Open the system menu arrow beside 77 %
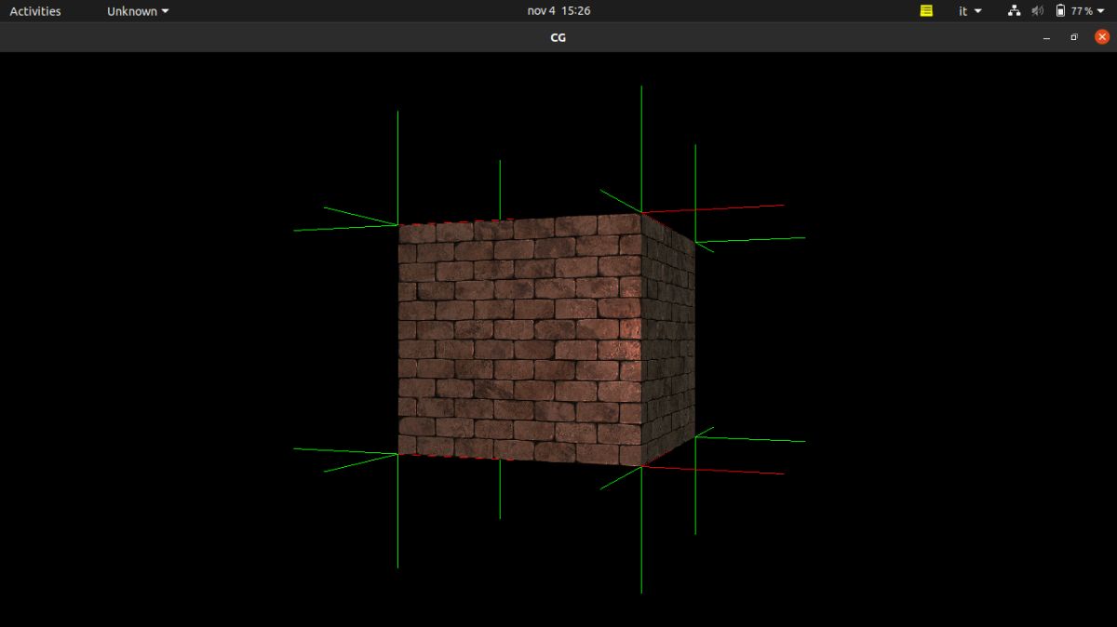 click(1101, 11)
